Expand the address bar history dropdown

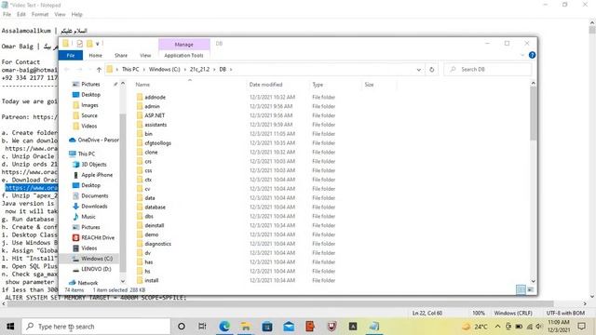[418, 70]
